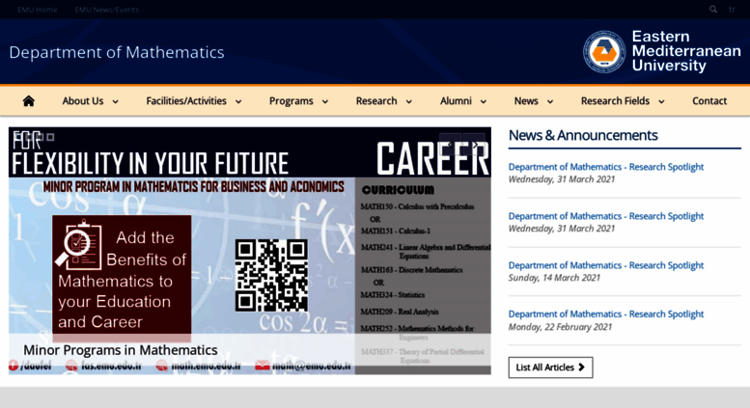Image resolution: width=750 pixels, height=408 pixels.
Task: Expand the Programs menu
Action: click(298, 101)
